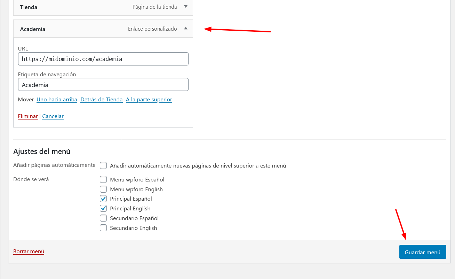Click the Borrar menú link

point(29,251)
